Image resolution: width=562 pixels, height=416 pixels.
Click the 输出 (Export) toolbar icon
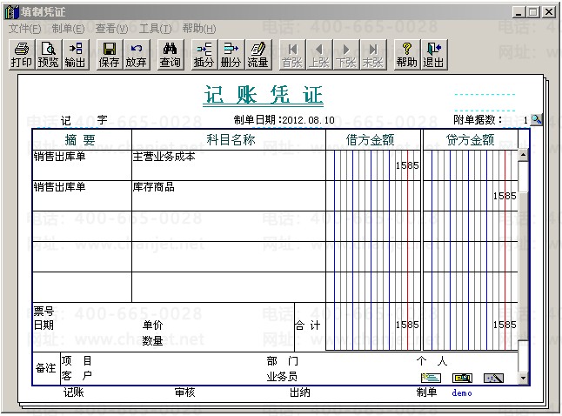[x=76, y=55]
